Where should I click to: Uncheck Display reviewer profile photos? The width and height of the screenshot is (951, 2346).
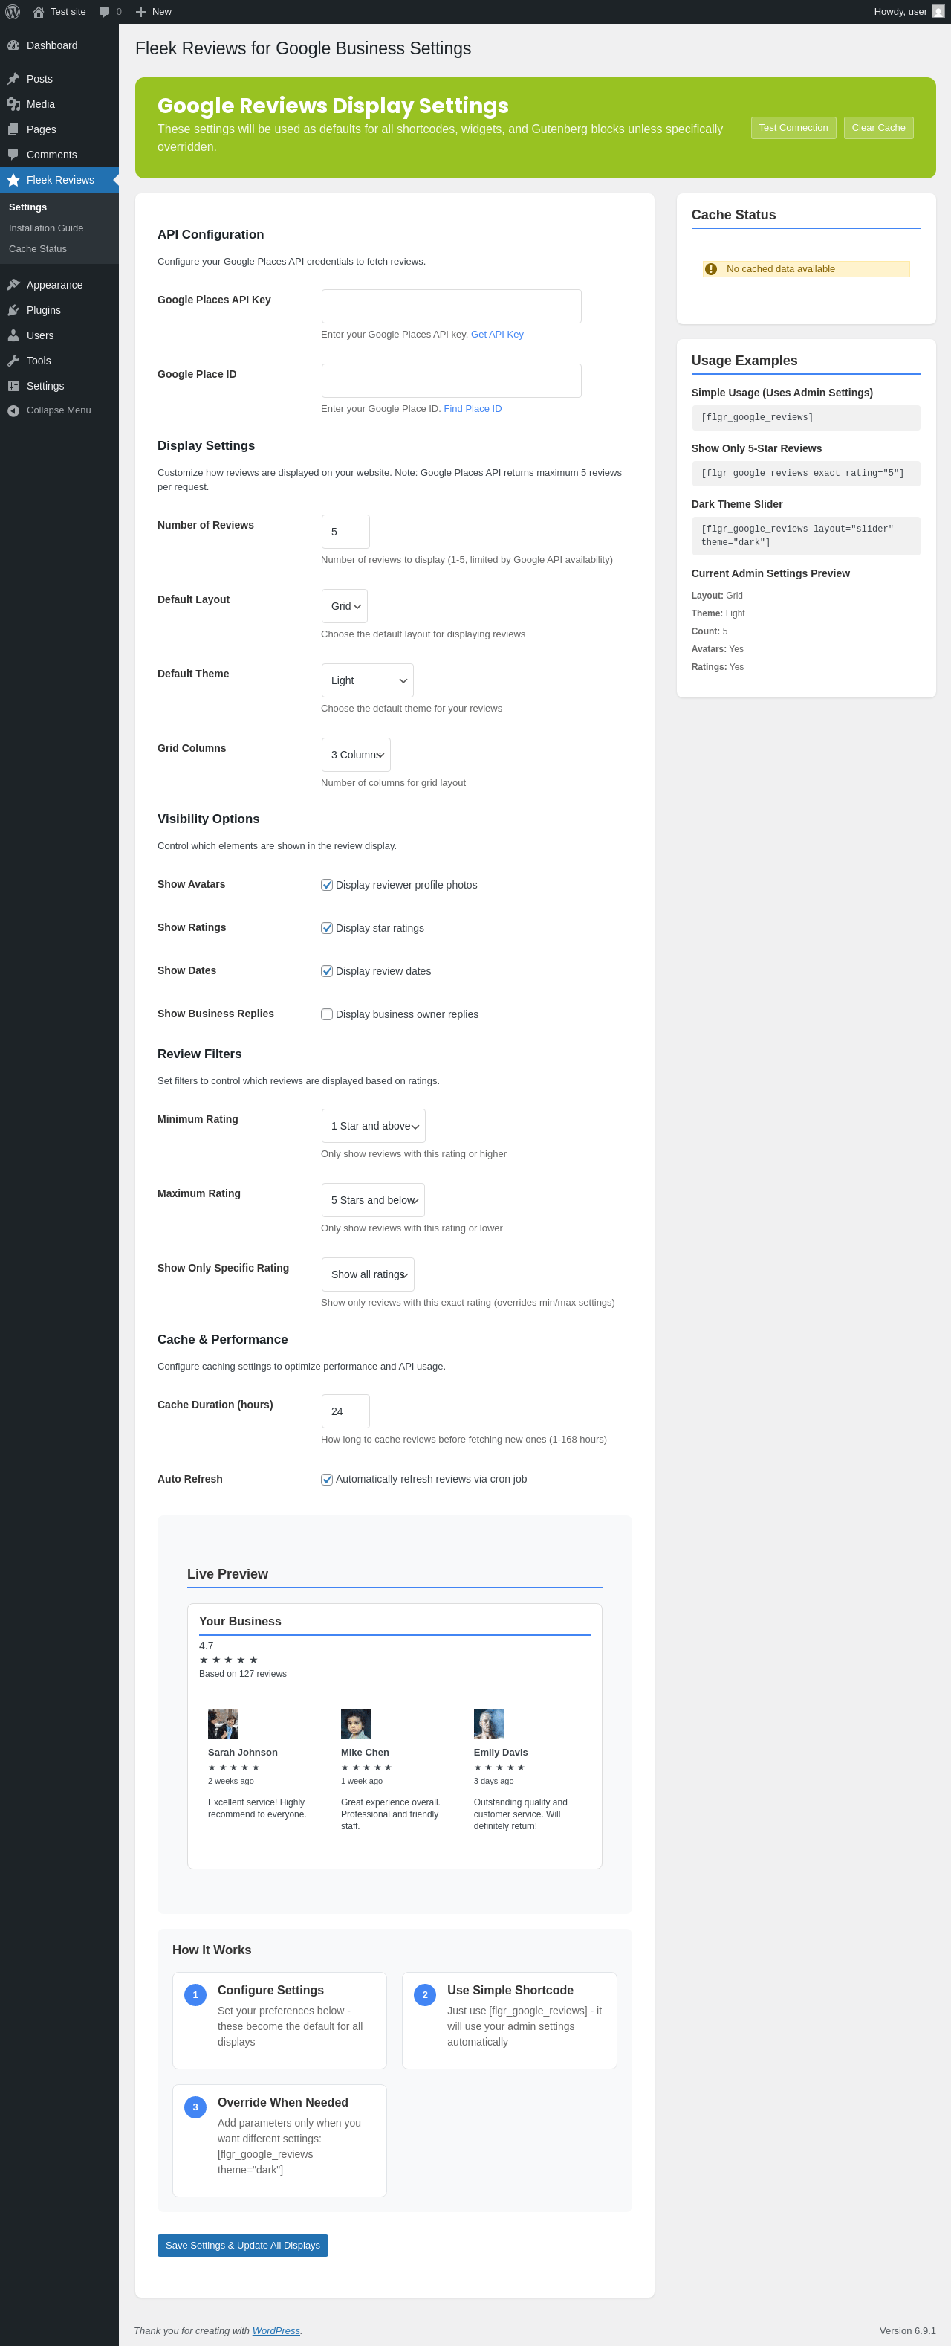click(x=327, y=885)
